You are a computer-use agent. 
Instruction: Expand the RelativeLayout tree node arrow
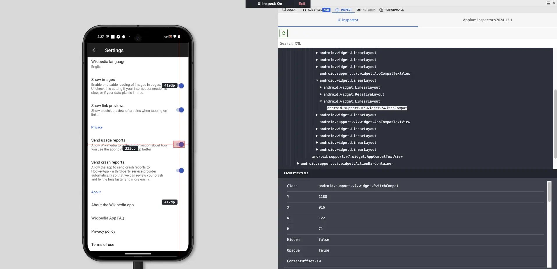pyautogui.click(x=321, y=94)
